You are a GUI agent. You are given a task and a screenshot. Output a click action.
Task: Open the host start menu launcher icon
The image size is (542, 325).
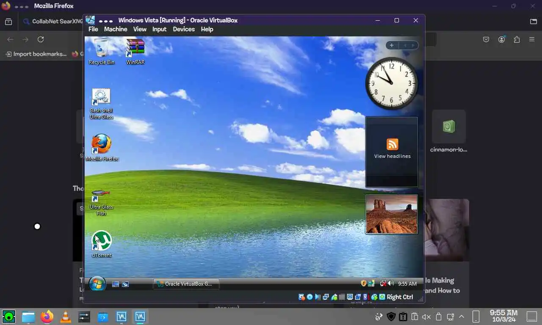(x=9, y=317)
